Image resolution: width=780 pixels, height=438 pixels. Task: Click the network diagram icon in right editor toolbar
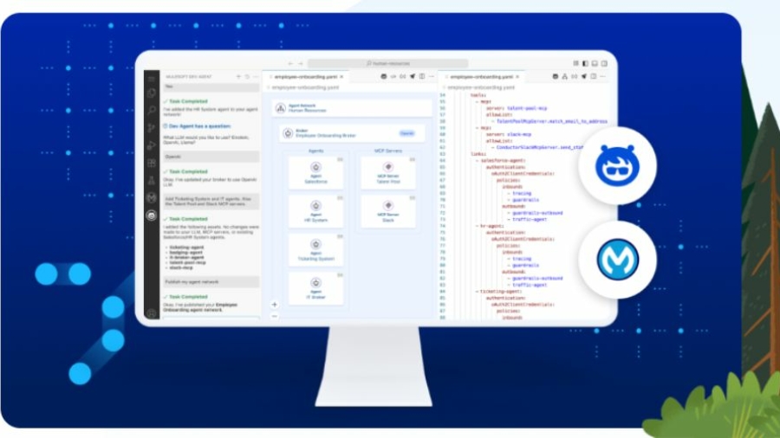[564, 77]
